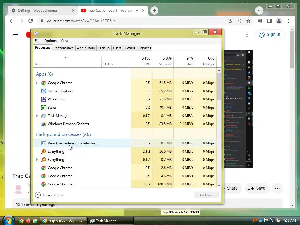
Task: Open a new Chrome tab
Action: (x=154, y=11)
